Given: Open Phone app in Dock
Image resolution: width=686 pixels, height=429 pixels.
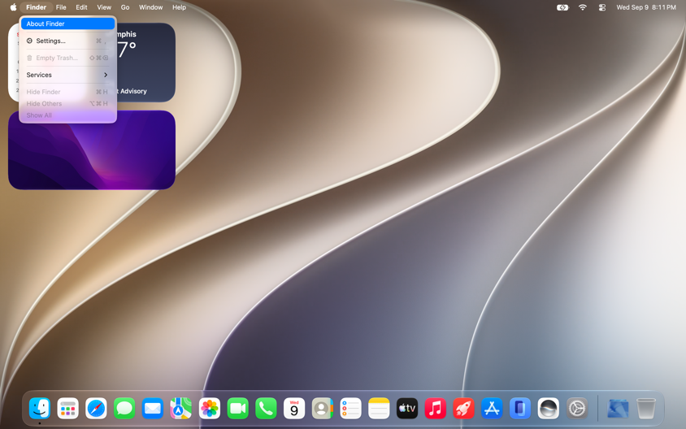Looking at the screenshot, I should 266,409.
